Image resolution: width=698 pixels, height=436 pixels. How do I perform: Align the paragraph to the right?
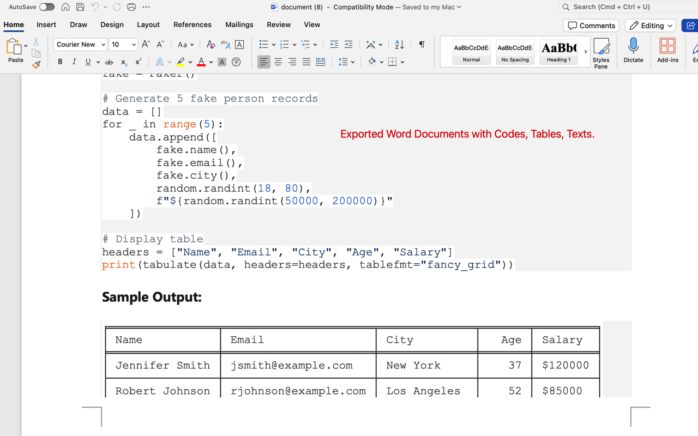coord(292,62)
